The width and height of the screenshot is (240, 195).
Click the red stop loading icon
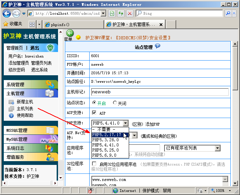pyautogui.click(x=129, y=13)
